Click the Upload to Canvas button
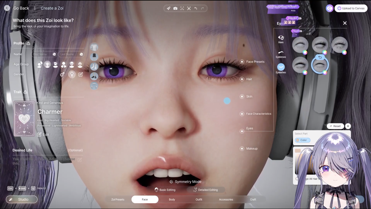This screenshot has height=209, width=371. click(351, 8)
